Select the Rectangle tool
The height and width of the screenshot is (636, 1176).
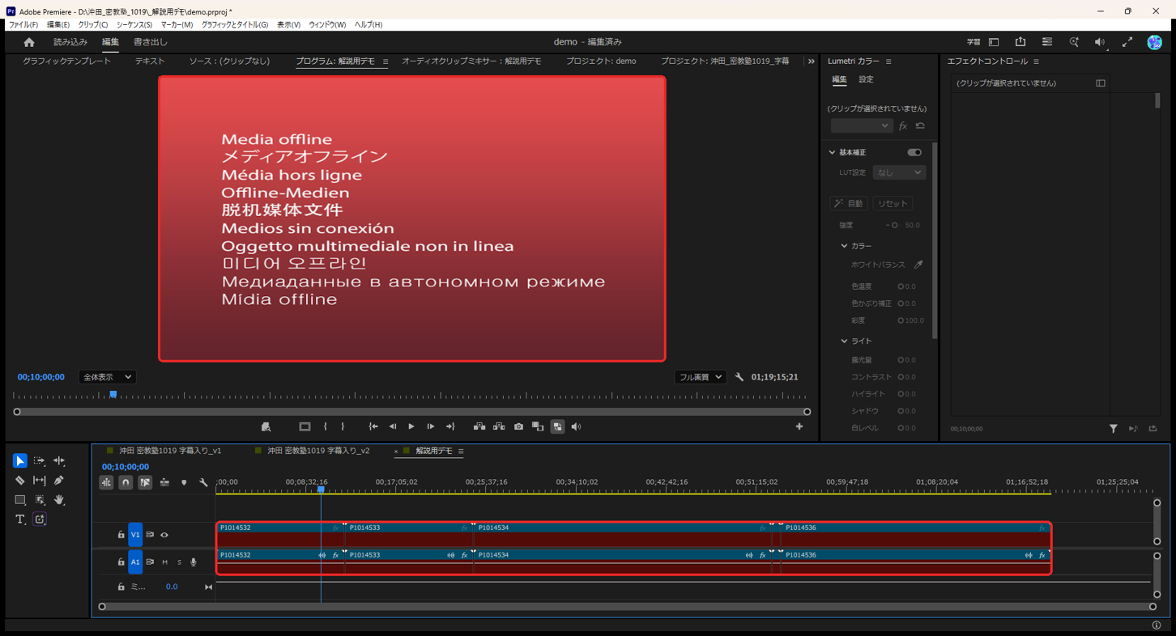click(x=19, y=500)
